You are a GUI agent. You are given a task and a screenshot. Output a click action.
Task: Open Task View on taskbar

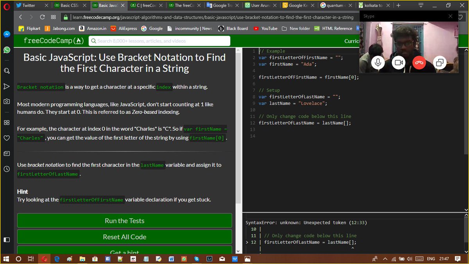[x=31, y=259]
